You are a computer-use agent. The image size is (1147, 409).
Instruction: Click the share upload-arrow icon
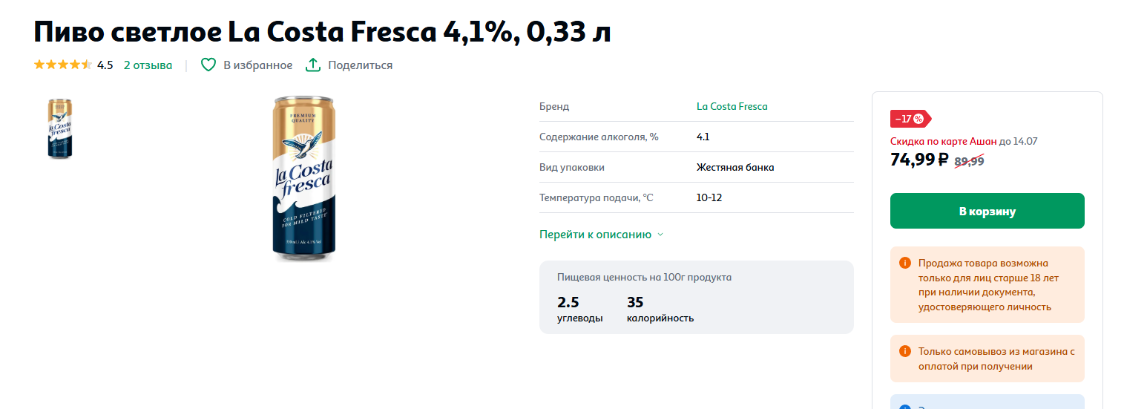coord(313,65)
